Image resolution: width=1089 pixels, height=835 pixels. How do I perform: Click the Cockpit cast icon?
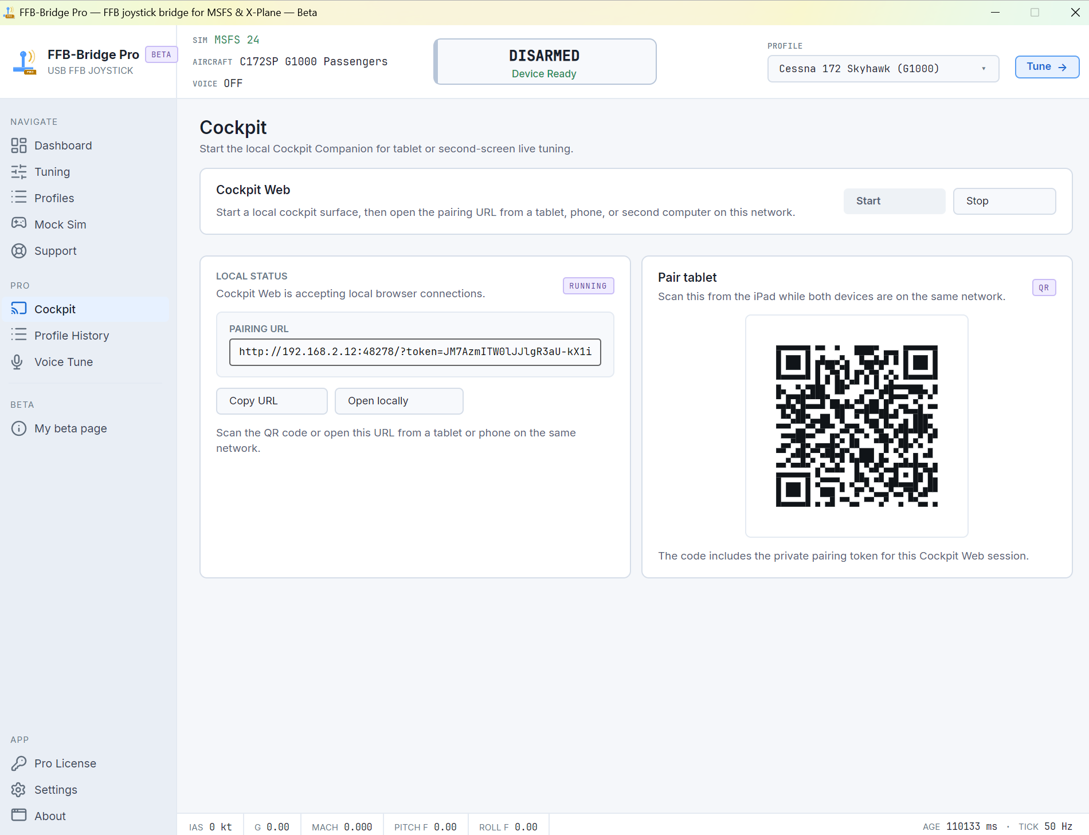(19, 309)
